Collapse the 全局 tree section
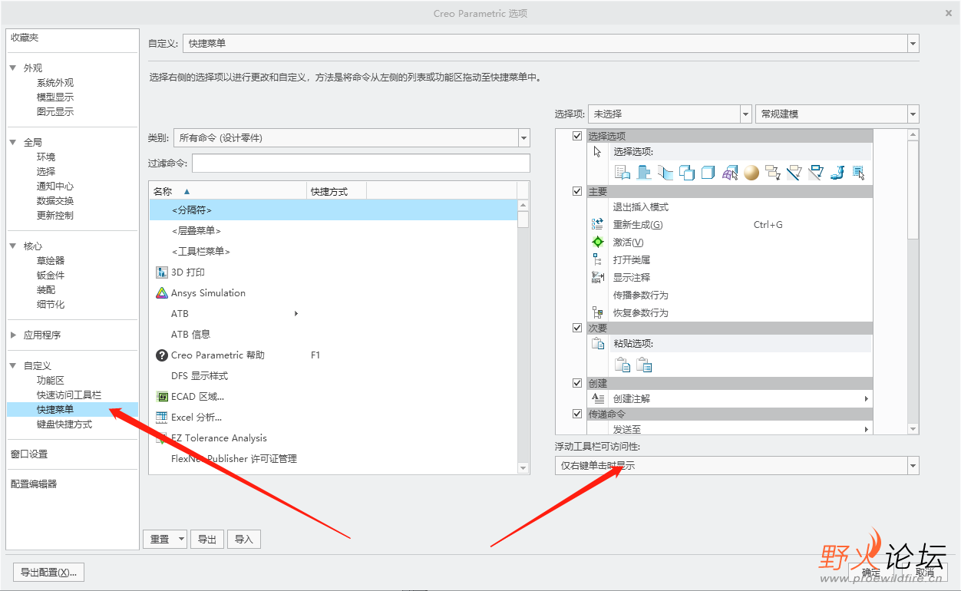This screenshot has width=961, height=591. coord(13,142)
